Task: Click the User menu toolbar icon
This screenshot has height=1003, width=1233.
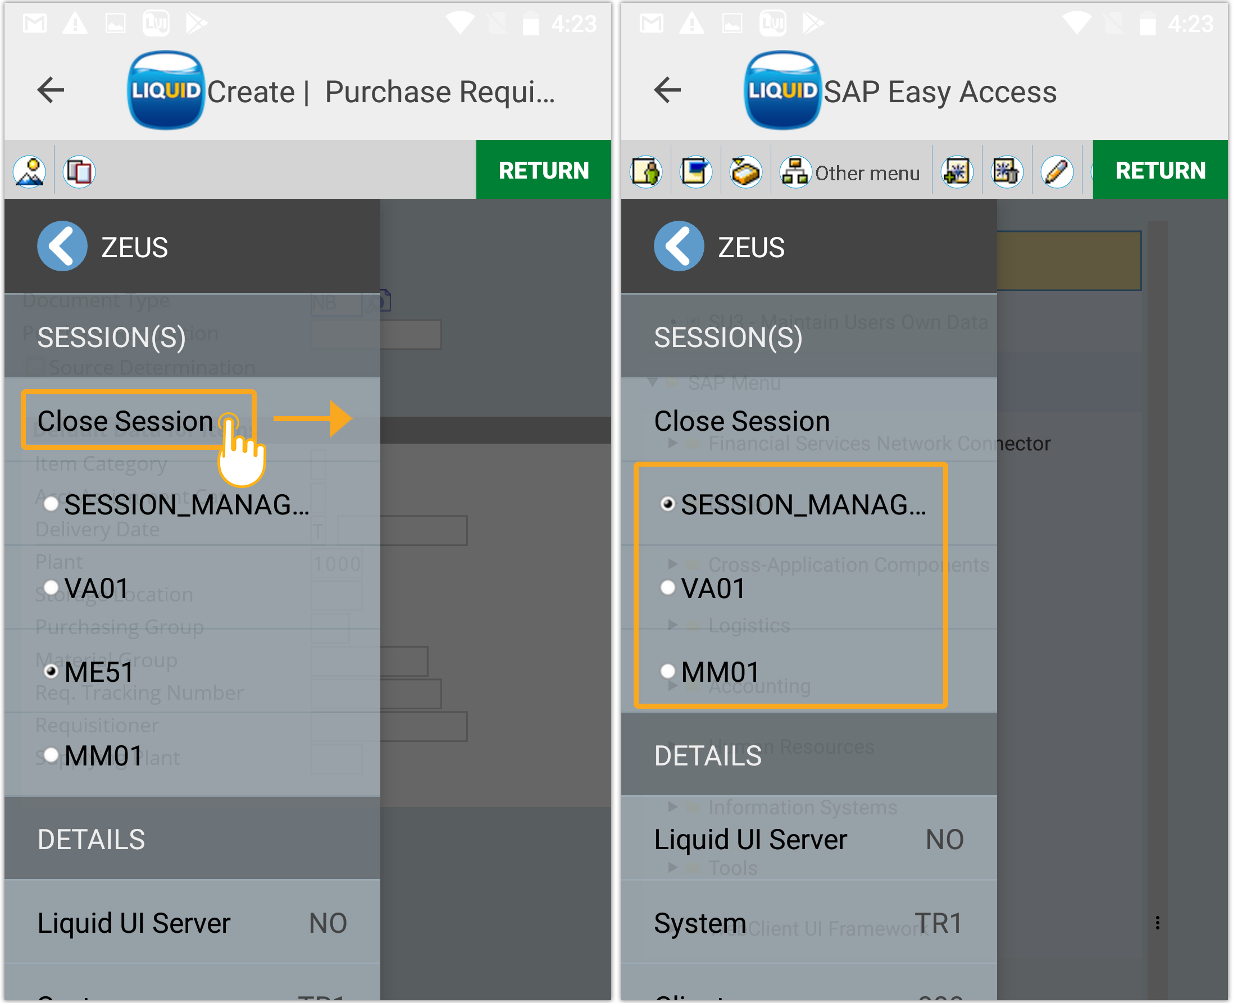Action: (x=647, y=172)
